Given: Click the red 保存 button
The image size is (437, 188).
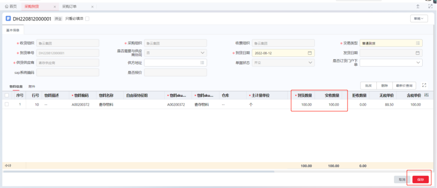Looking at the screenshot, I should point(420,179).
